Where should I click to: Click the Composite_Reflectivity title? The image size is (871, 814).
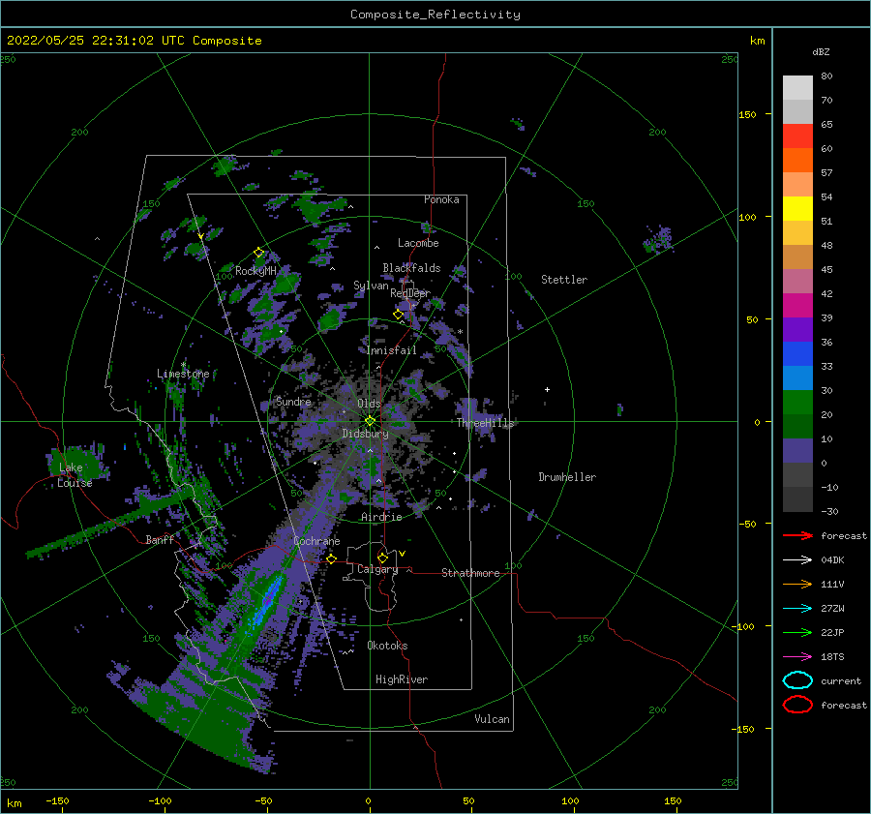point(435,15)
